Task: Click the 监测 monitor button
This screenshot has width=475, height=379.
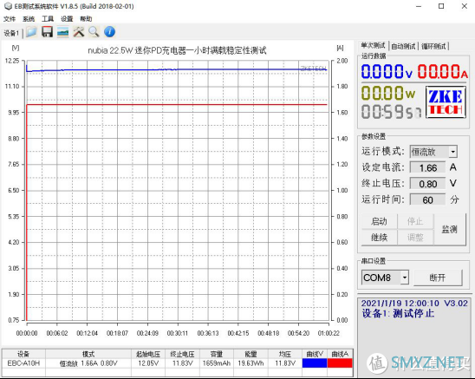Action: (x=450, y=229)
